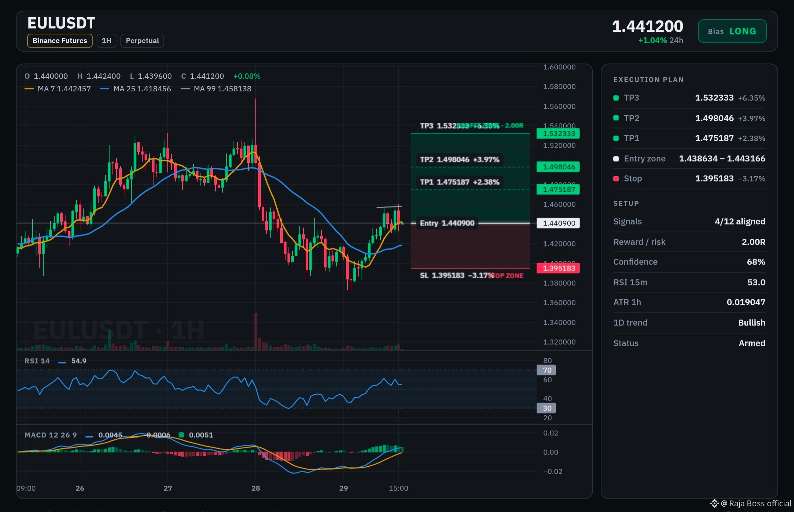This screenshot has height=512, width=794.
Task: Click the MA 99 gray legend marker
Action: (x=185, y=89)
